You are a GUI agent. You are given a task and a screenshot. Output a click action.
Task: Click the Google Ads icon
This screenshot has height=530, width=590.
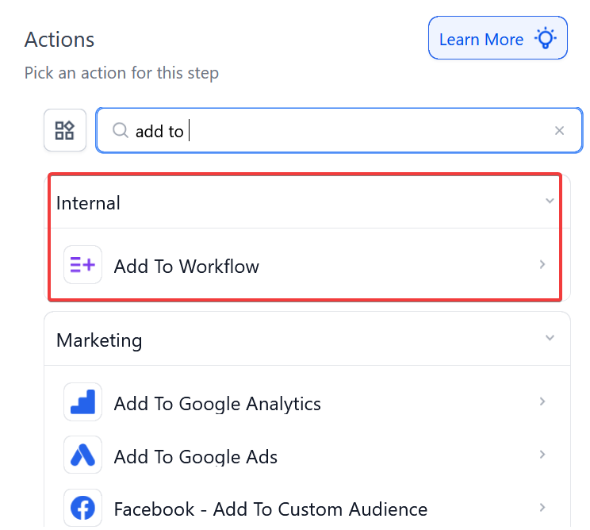click(x=82, y=455)
